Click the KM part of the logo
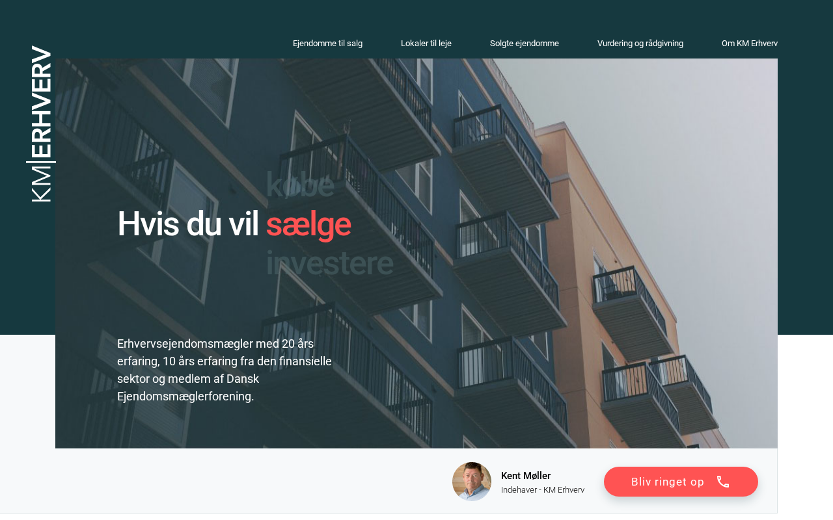Image resolution: width=833 pixels, height=520 pixels. tap(41, 184)
